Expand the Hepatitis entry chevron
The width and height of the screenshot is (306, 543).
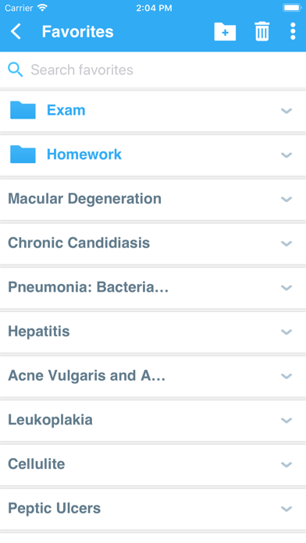[286, 332]
